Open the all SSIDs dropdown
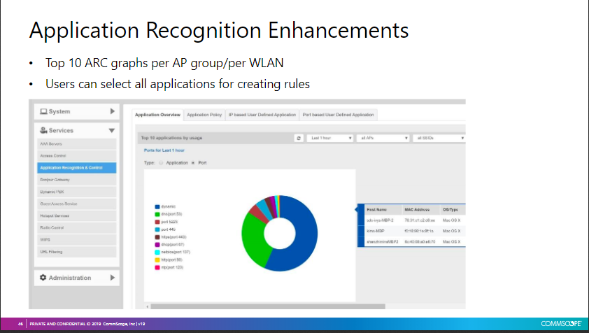Screen dimensions: 589x333 [439, 139]
